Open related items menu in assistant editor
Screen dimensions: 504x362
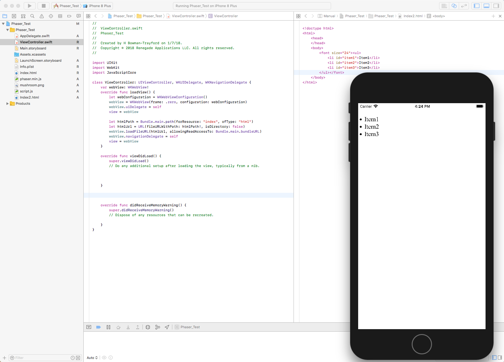(298, 16)
